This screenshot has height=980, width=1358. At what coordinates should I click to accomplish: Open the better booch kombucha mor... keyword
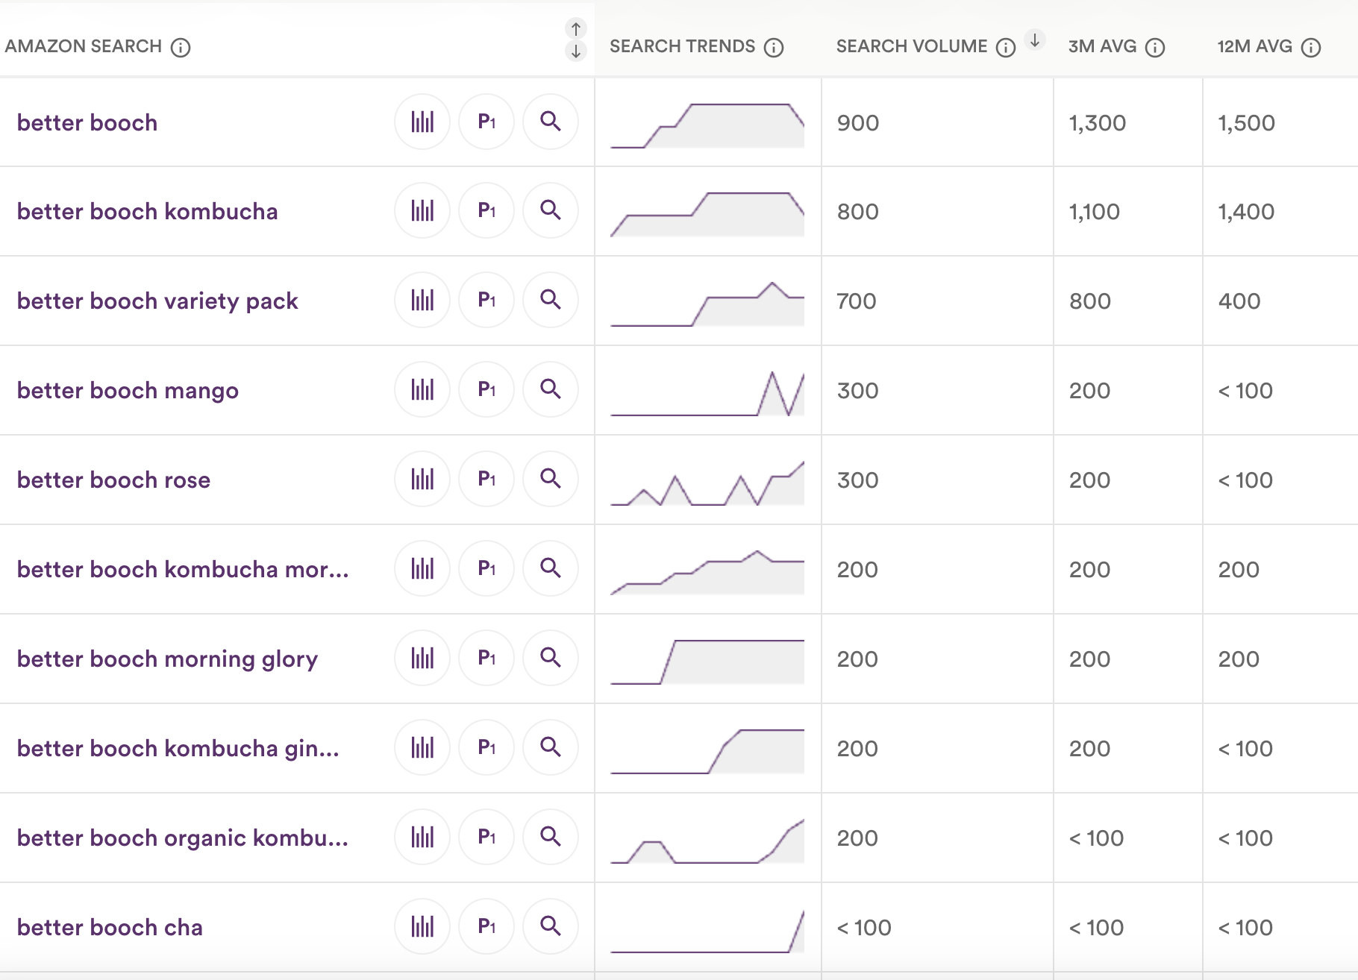tap(183, 569)
